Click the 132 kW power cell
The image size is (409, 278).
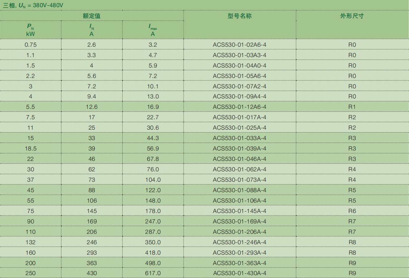[x=30, y=242]
